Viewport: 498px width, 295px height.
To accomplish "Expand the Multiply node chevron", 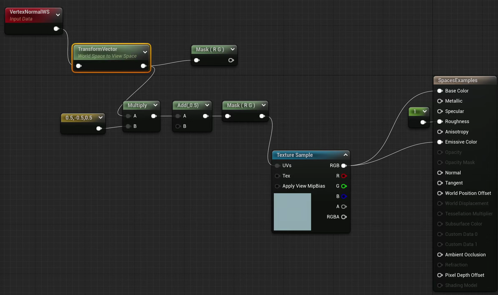I will (x=155, y=105).
